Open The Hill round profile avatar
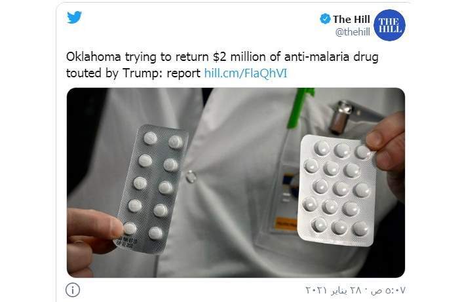Viewport: 460px width, 302px height. [389, 25]
